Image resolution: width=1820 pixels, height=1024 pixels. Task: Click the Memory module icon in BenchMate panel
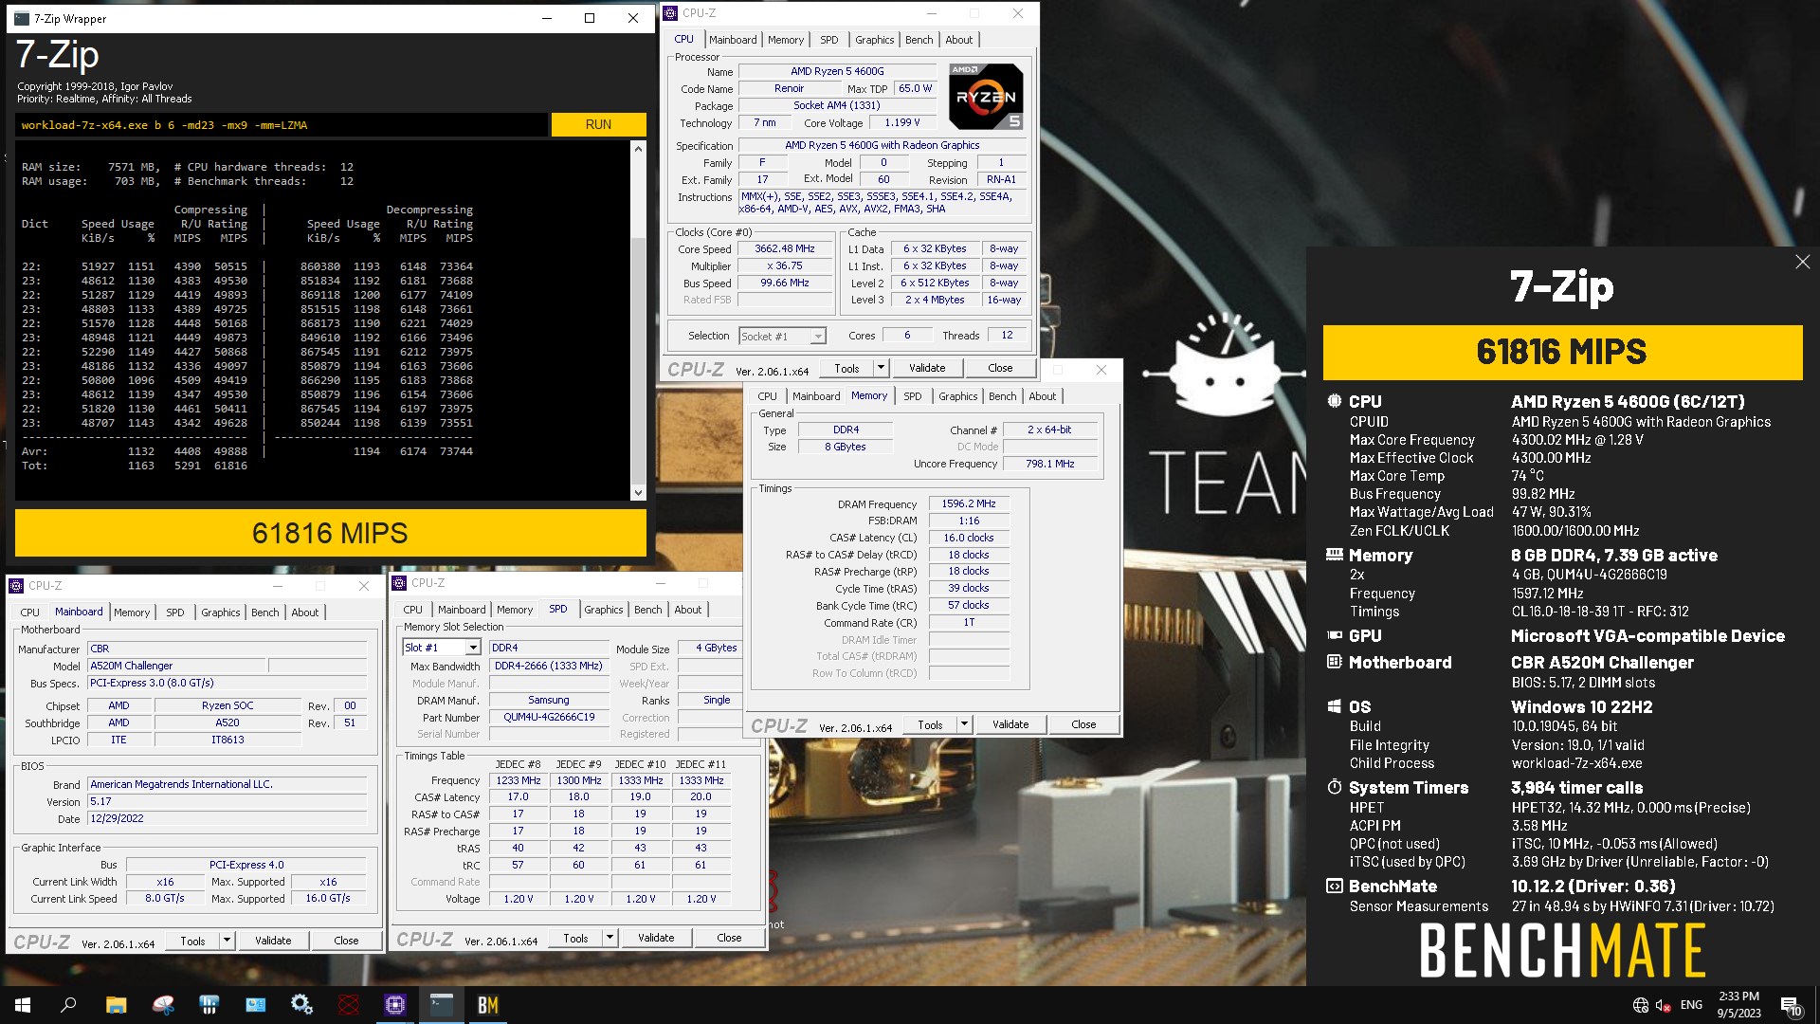coord(1335,555)
